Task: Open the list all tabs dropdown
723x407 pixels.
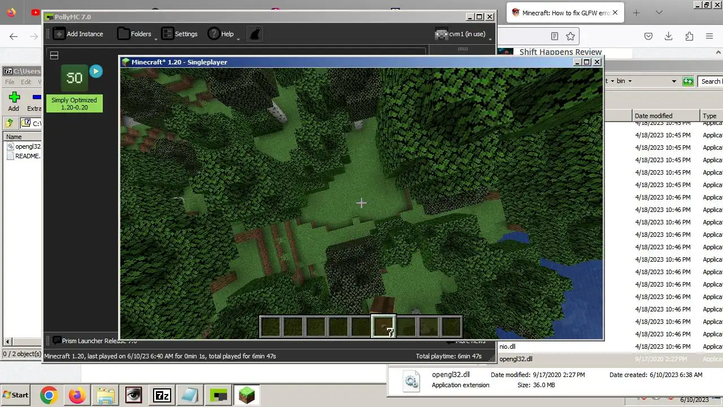Action: [x=659, y=13]
